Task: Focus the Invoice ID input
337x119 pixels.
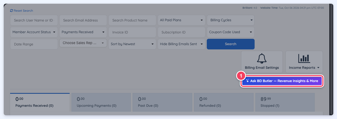Action: [x=132, y=32]
